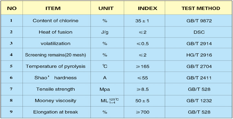
Task: Click the NO column header
Action: [12, 8]
